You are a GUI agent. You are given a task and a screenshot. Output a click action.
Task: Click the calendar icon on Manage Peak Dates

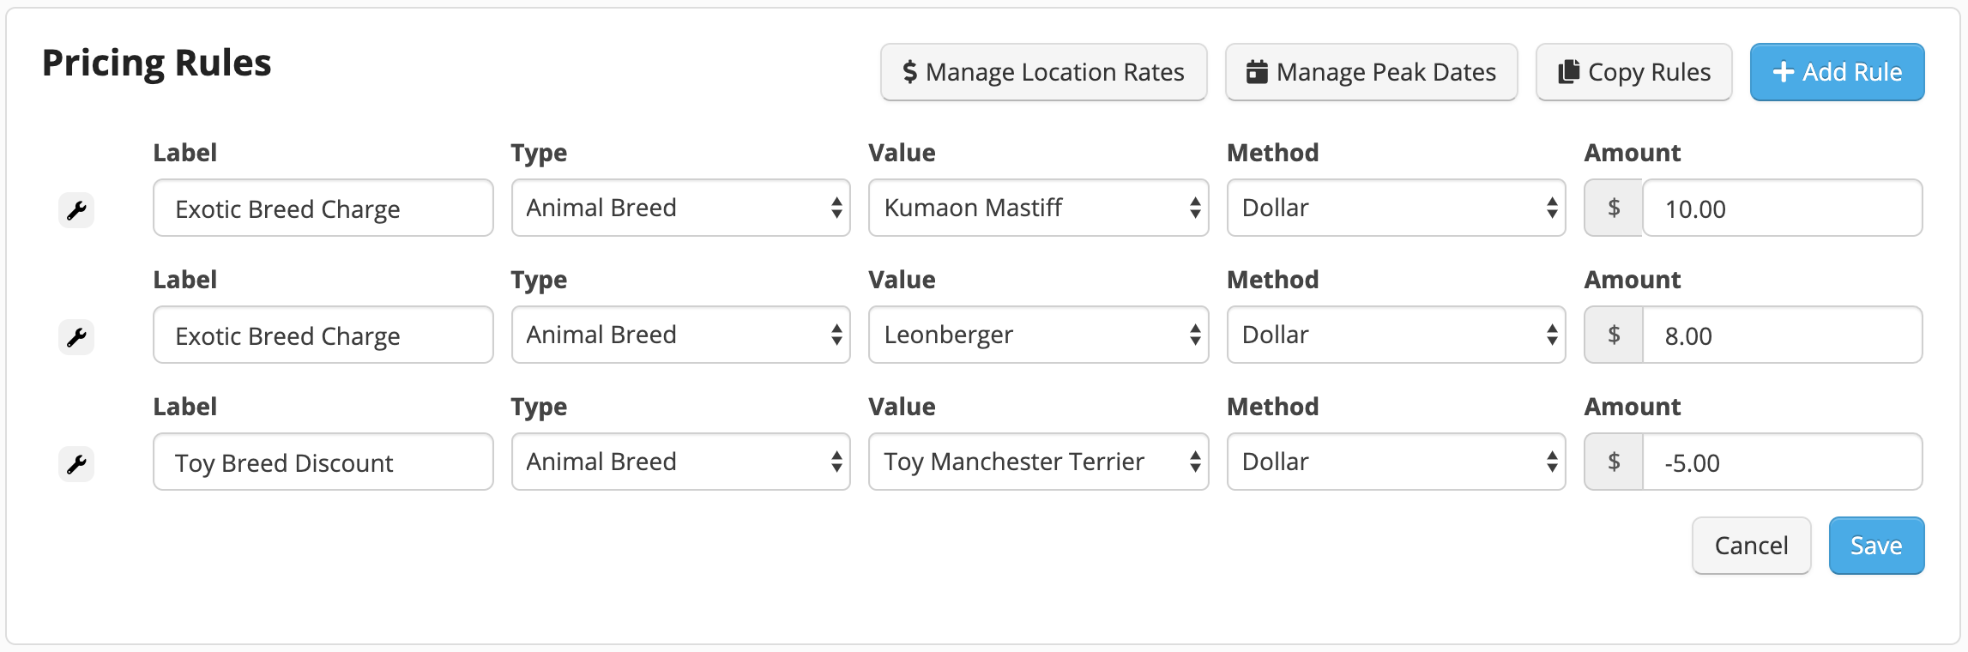tap(1256, 72)
